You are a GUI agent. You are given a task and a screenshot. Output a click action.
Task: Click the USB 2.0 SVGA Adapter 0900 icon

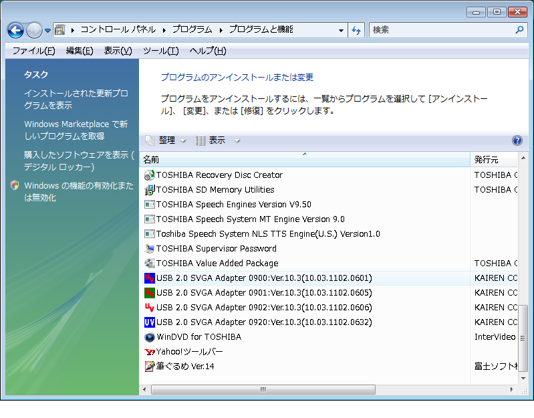pos(149,278)
